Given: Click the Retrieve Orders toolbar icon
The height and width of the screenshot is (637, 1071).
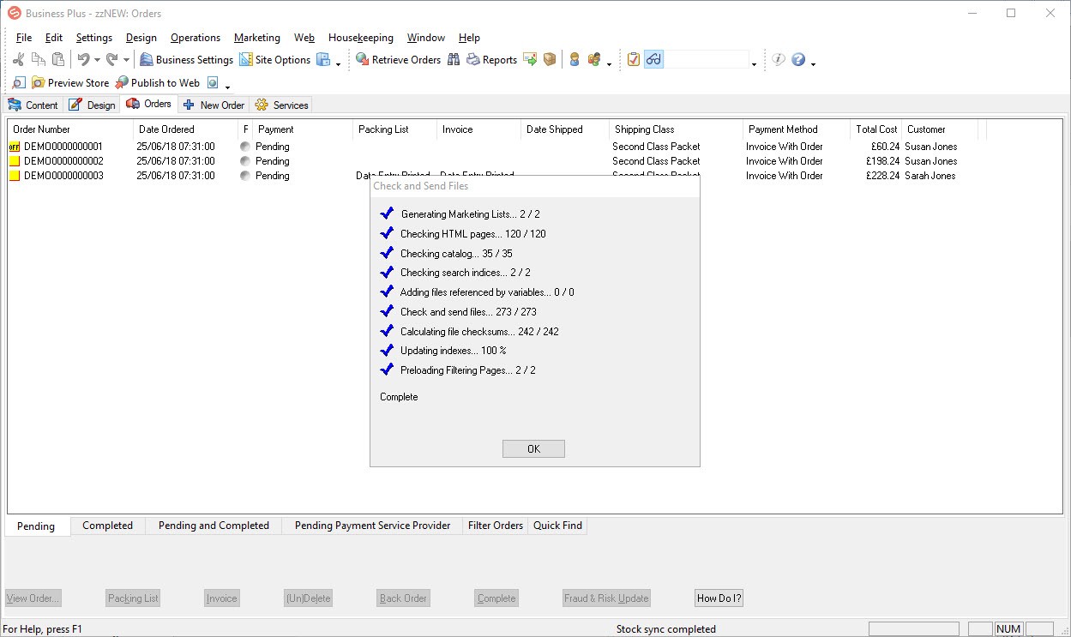Looking at the screenshot, I should tap(363, 60).
